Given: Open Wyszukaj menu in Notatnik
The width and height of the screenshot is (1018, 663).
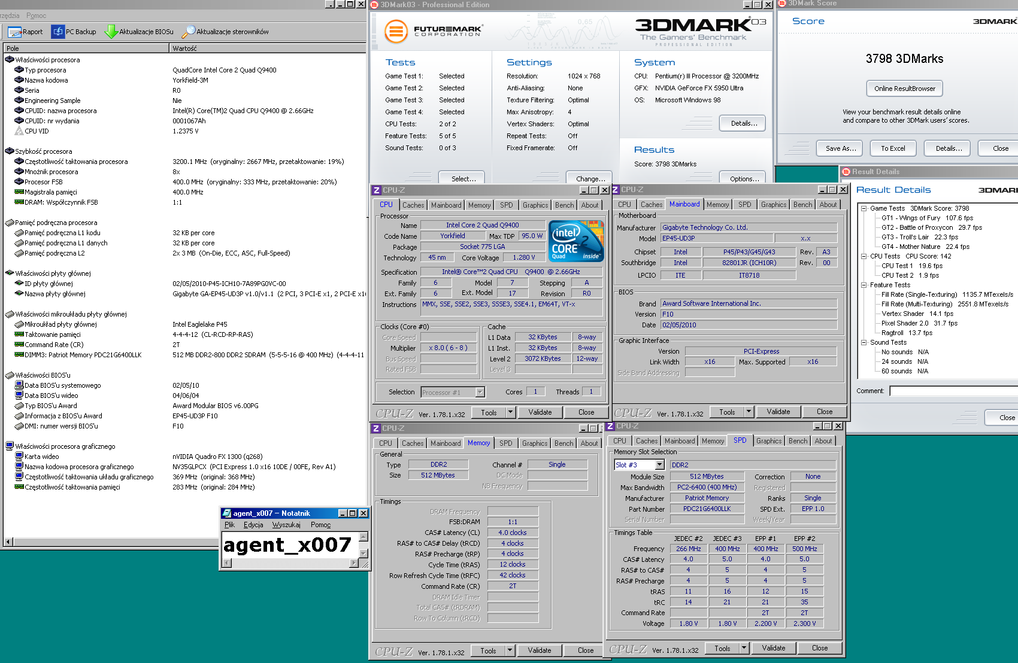Looking at the screenshot, I should click(286, 525).
